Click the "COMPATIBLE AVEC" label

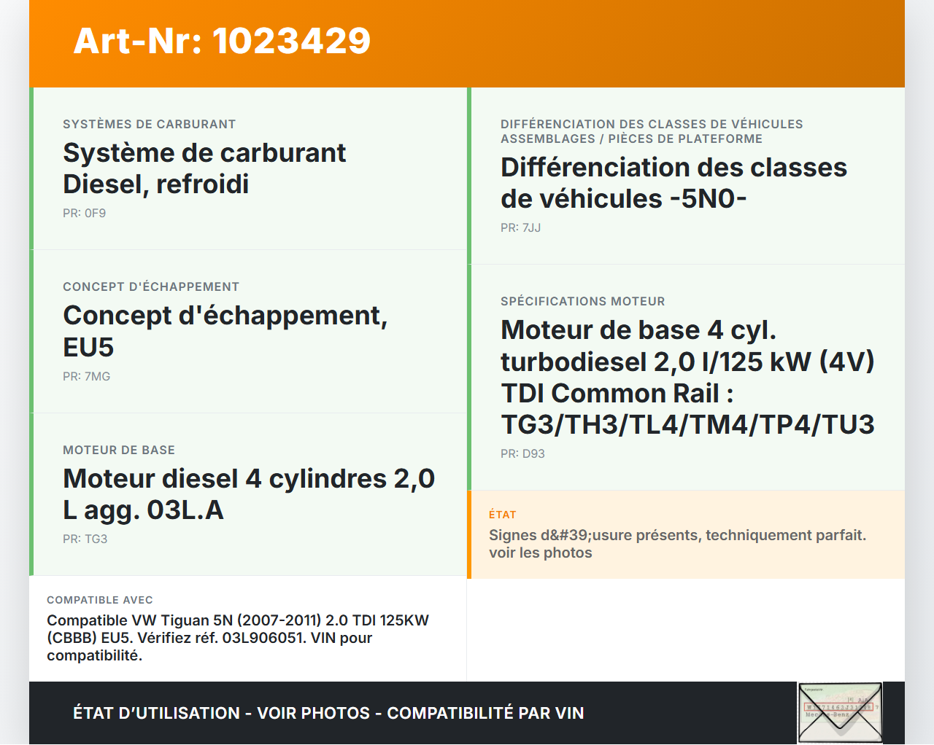coord(100,601)
